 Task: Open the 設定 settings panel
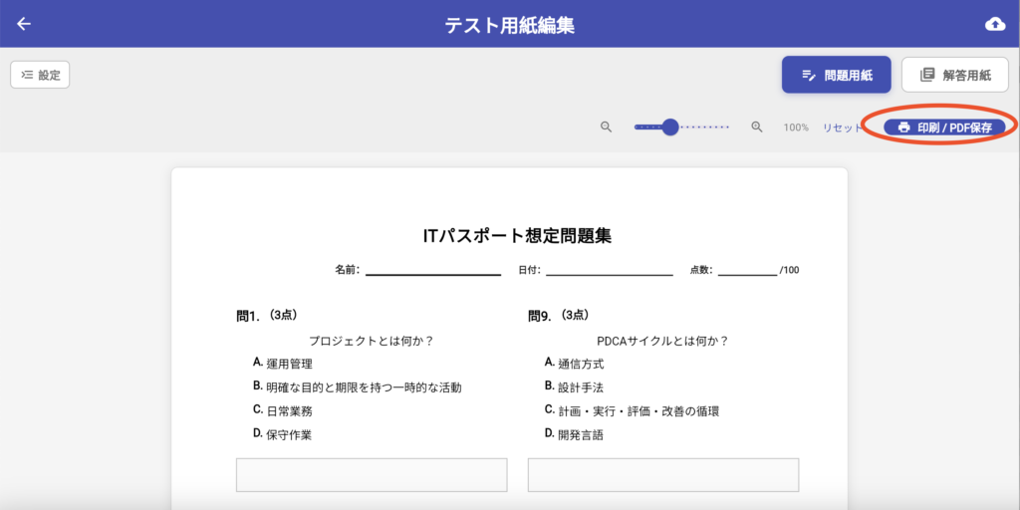(x=40, y=75)
